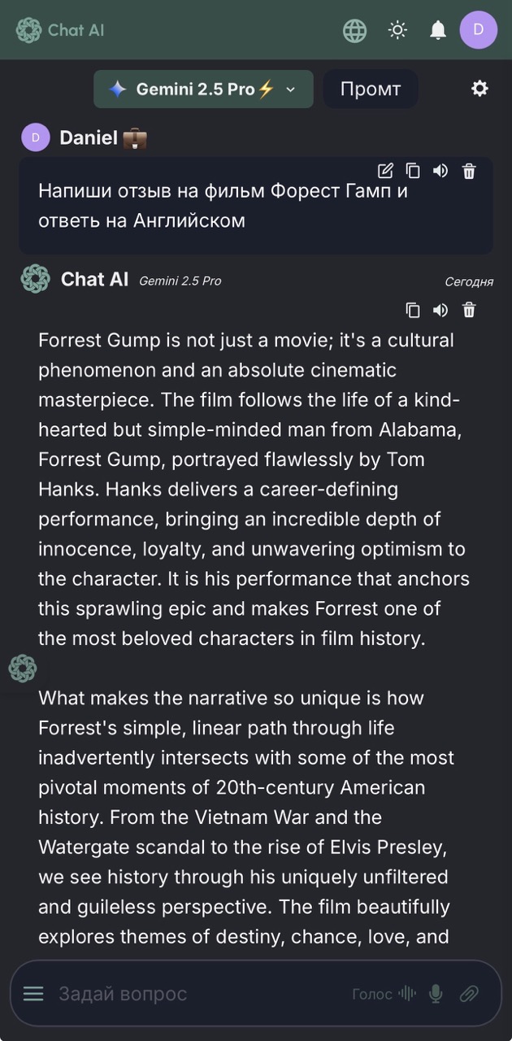Click the Промт button
The image size is (512, 1041).
(371, 89)
